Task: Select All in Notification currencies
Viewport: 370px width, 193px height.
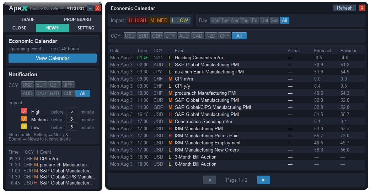Action: [82, 93]
